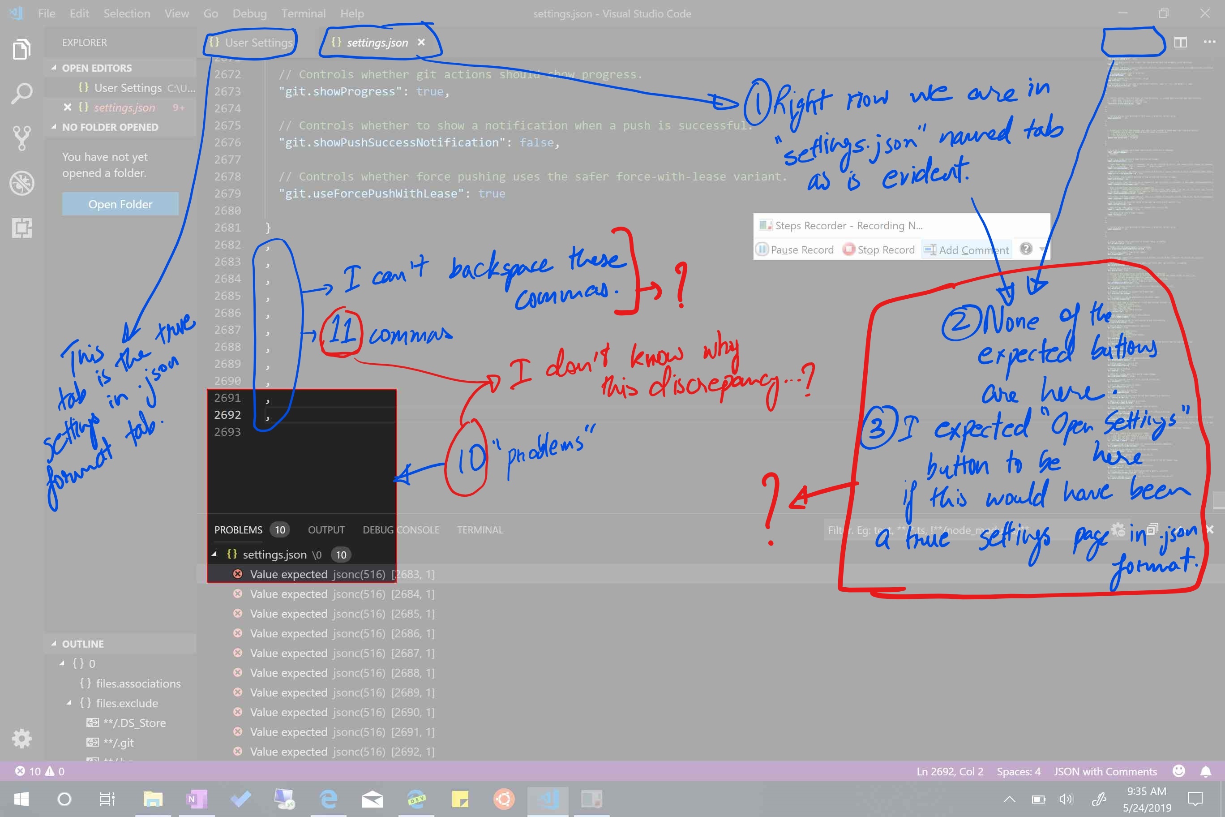Open the Search view in activity bar
1225x817 pixels.
point(21,94)
